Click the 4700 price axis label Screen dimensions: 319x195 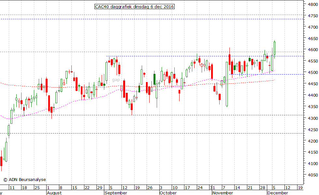tap(312, 27)
